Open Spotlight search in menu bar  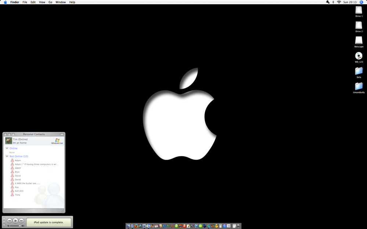click(x=361, y=2)
